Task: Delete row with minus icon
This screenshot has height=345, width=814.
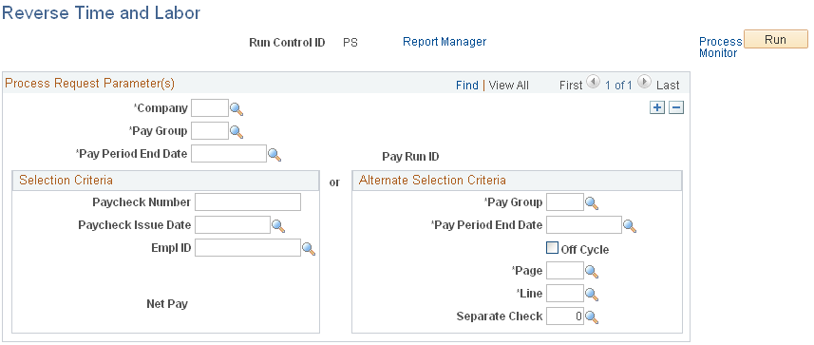Action: point(676,107)
